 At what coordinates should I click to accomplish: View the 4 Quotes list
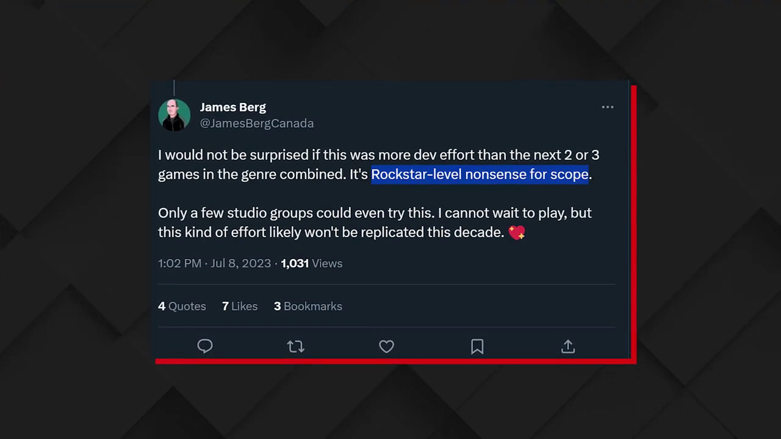point(182,306)
